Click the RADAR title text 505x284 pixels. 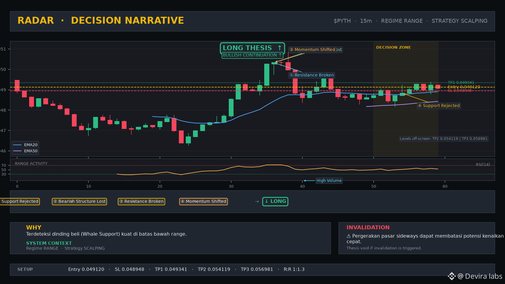(36, 20)
